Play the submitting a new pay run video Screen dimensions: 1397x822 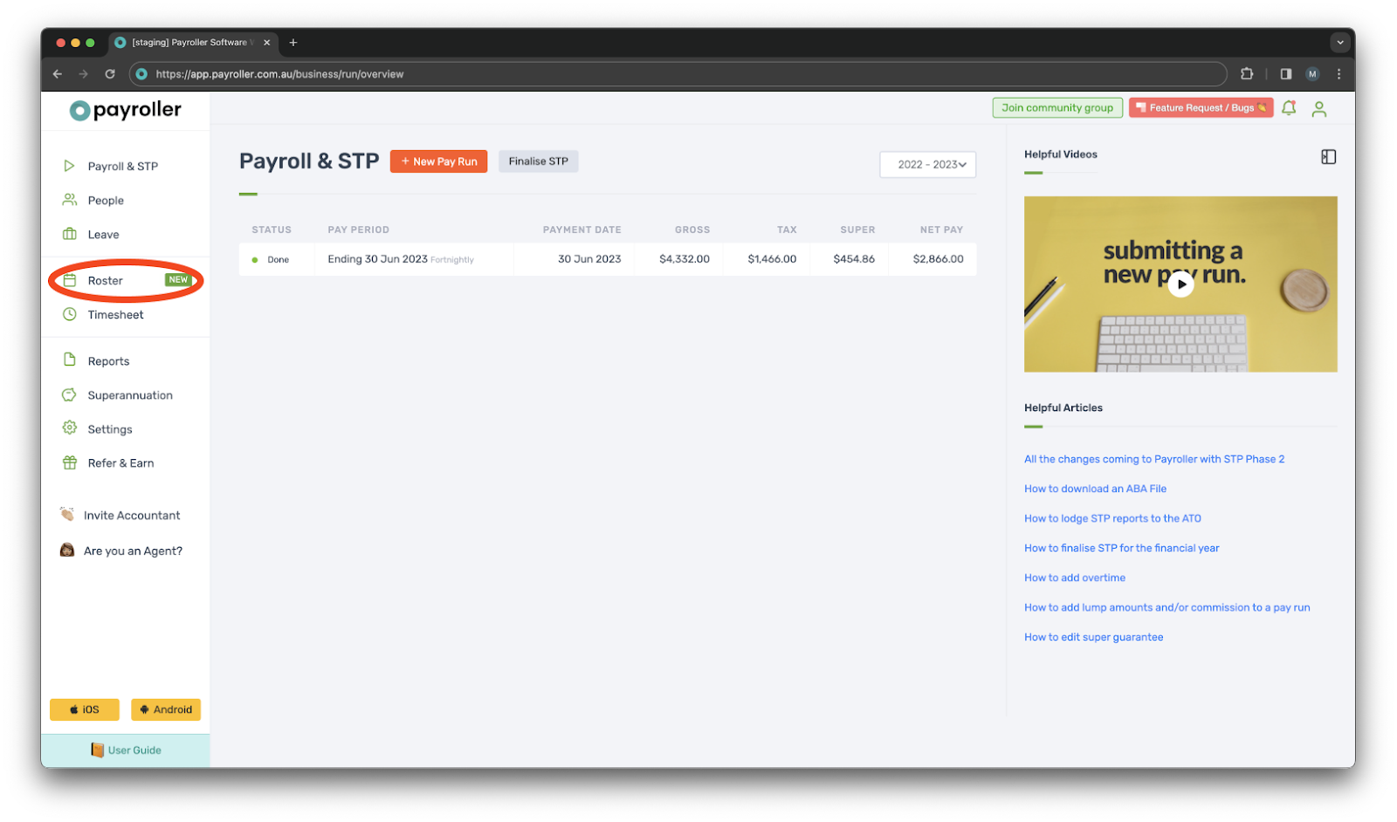(1180, 284)
